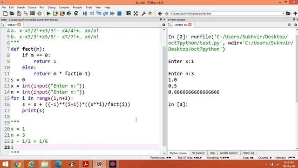Open the Projects menu

point(78,7)
